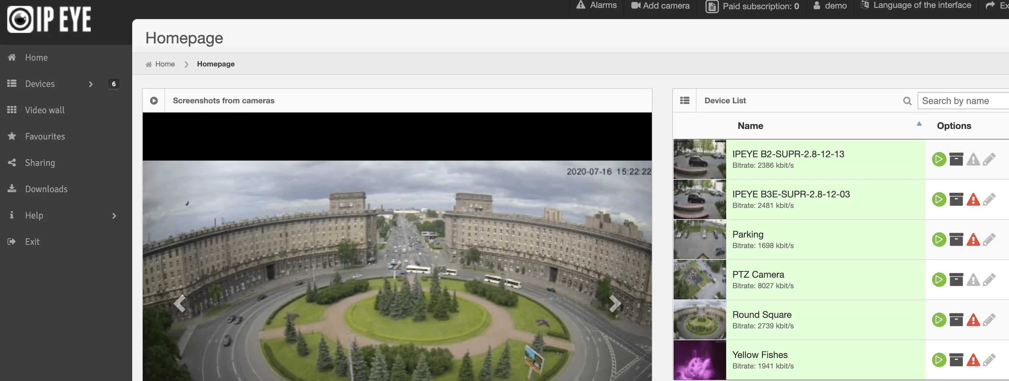Open archive for IPEYE B3E-SUPR-2.8-12-03

(x=956, y=199)
